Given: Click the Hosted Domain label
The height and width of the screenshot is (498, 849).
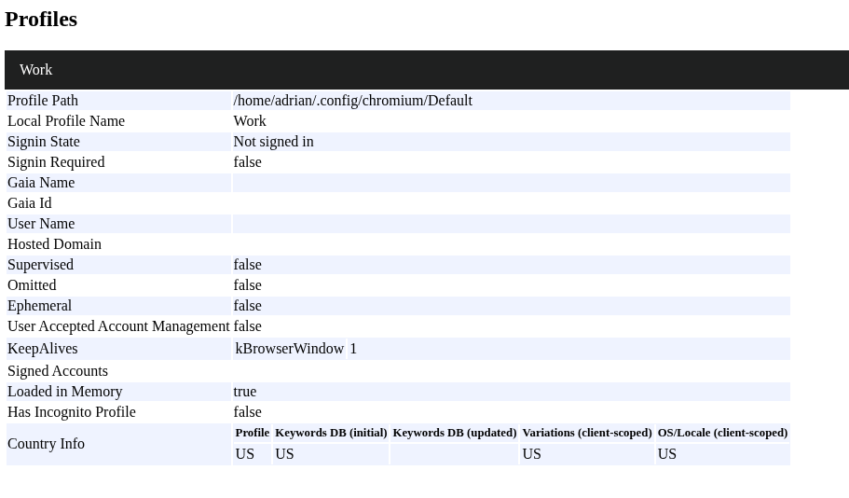Looking at the screenshot, I should pos(54,244).
